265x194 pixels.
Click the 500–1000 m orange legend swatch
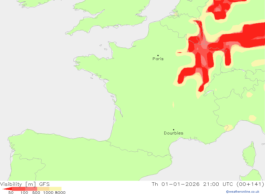point(43,189)
